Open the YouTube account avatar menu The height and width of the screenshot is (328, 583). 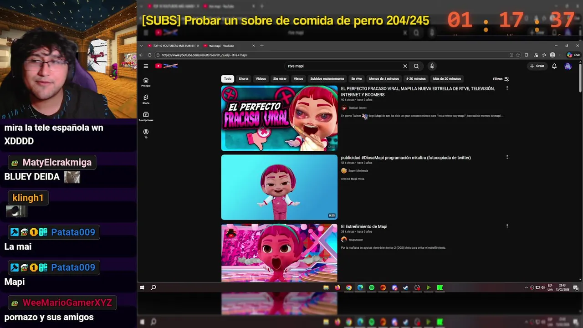pyautogui.click(x=568, y=66)
